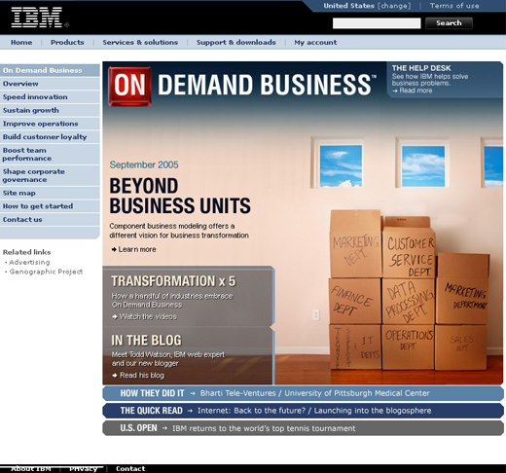Open Contact us sidebar link

tap(50, 220)
